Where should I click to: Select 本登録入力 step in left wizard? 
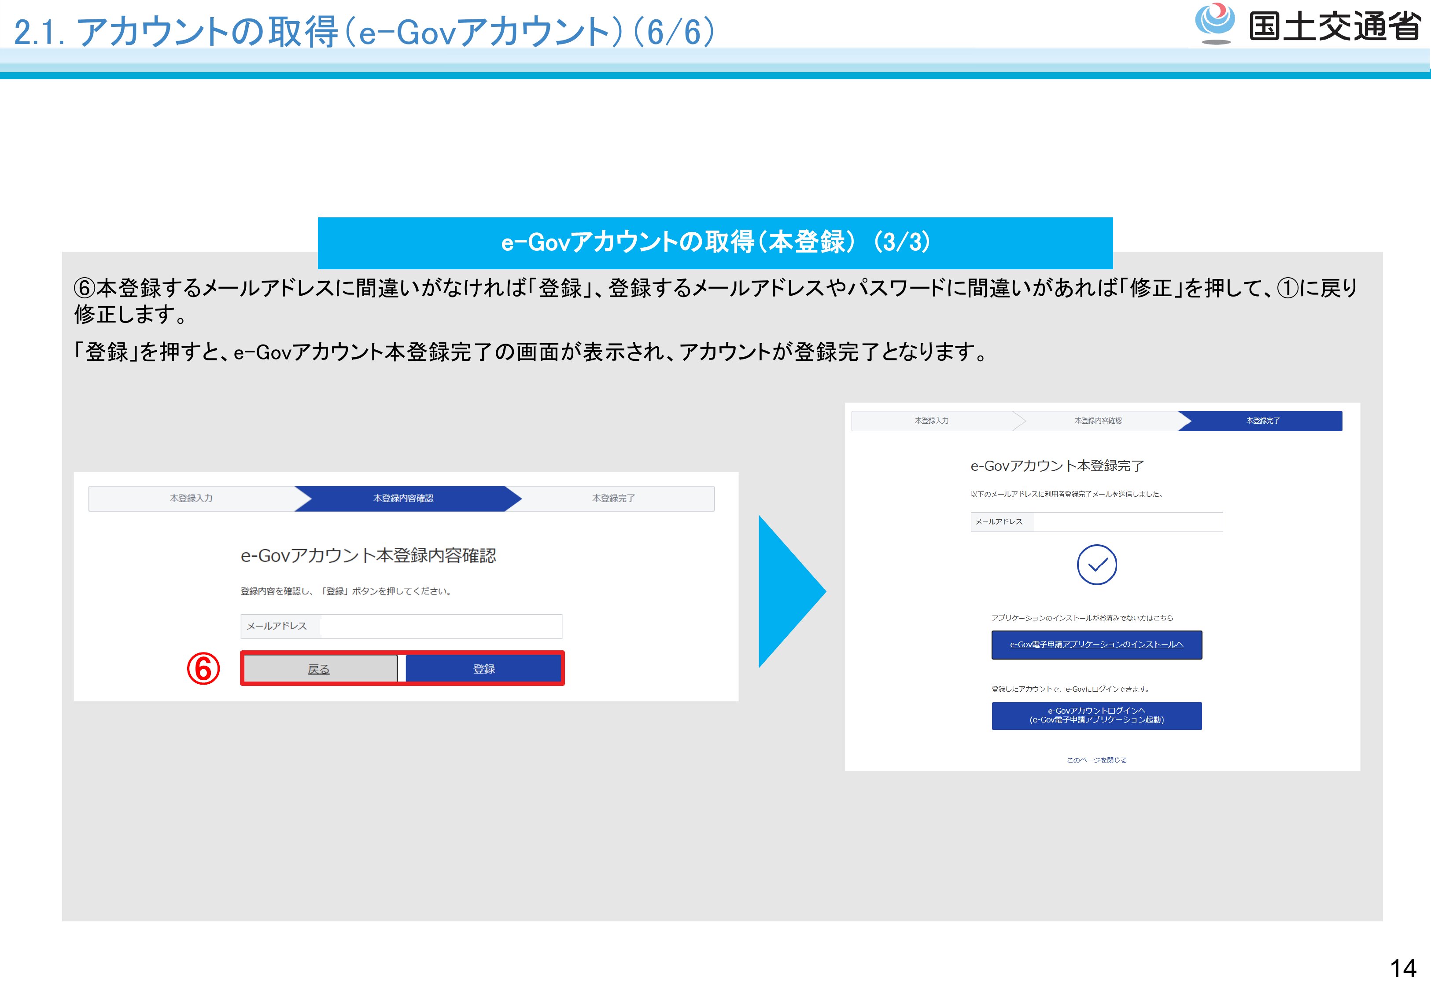point(191,498)
